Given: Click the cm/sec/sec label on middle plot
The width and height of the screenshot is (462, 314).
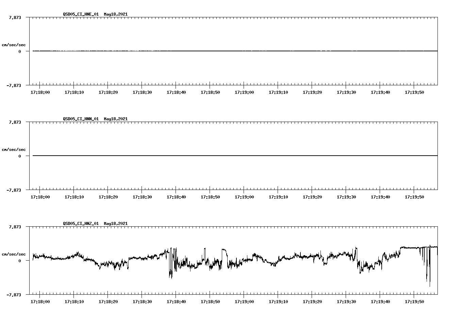Looking at the screenshot, I should [x=14, y=149].
